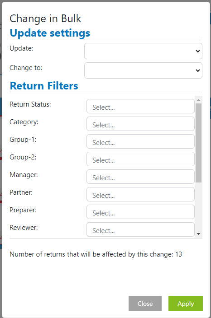Click the Return Filters heading
Viewport: 211px width, 318px height.
44,86
